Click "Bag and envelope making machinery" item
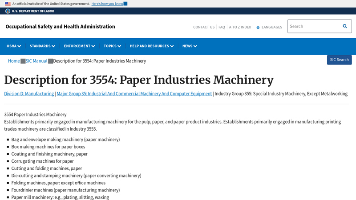Image resolution: width=356 pixels, height=200 pixels. pos(65,140)
